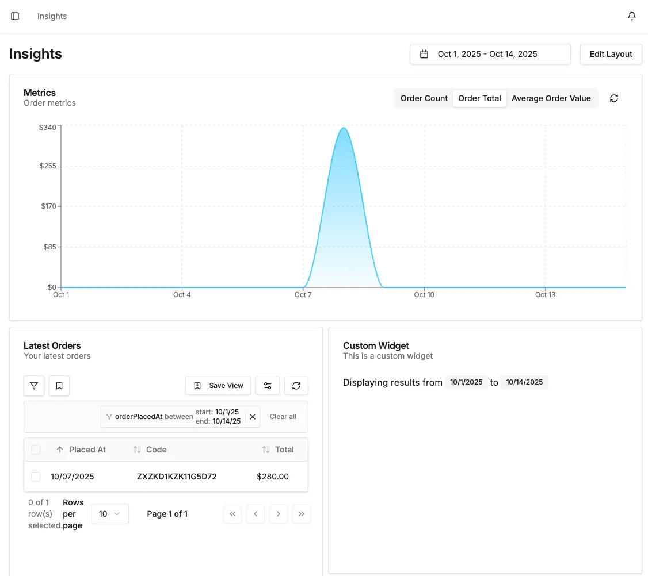The width and height of the screenshot is (648, 576).
Task: Open table column settings icon
Action: tap(268, 386)
